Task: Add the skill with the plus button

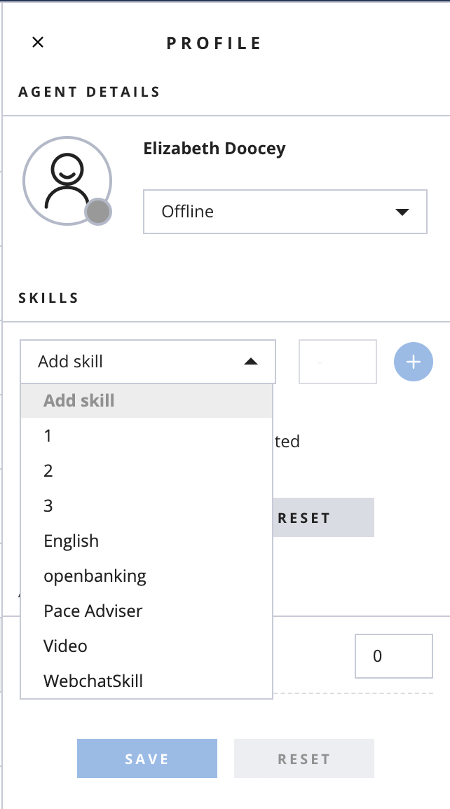Action: pyautogui.click(x=414, y=362)
